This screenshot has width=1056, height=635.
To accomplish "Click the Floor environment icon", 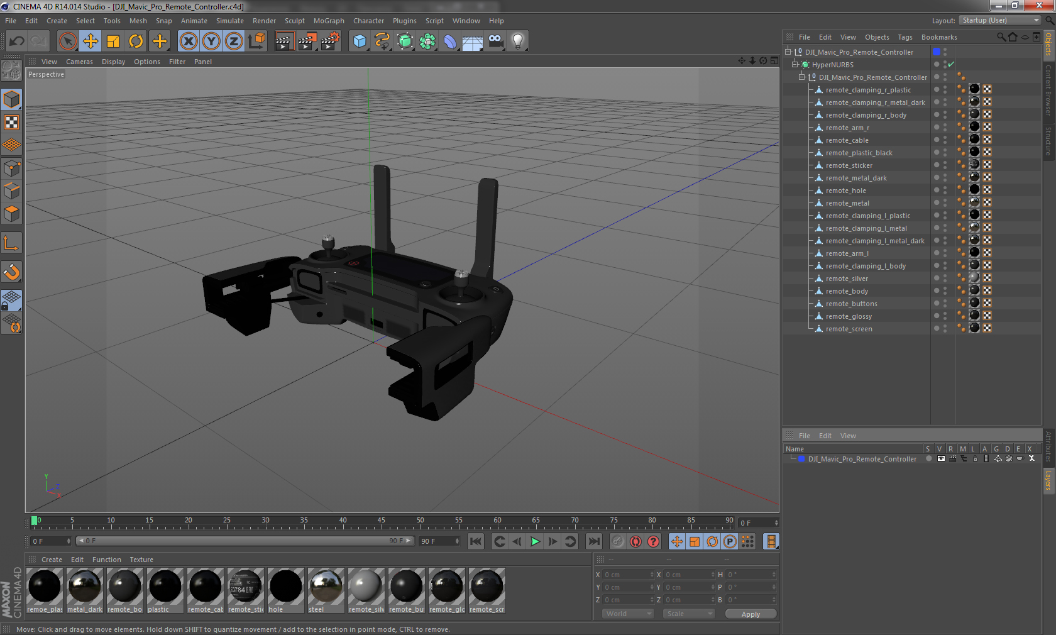I will [473, 41].
